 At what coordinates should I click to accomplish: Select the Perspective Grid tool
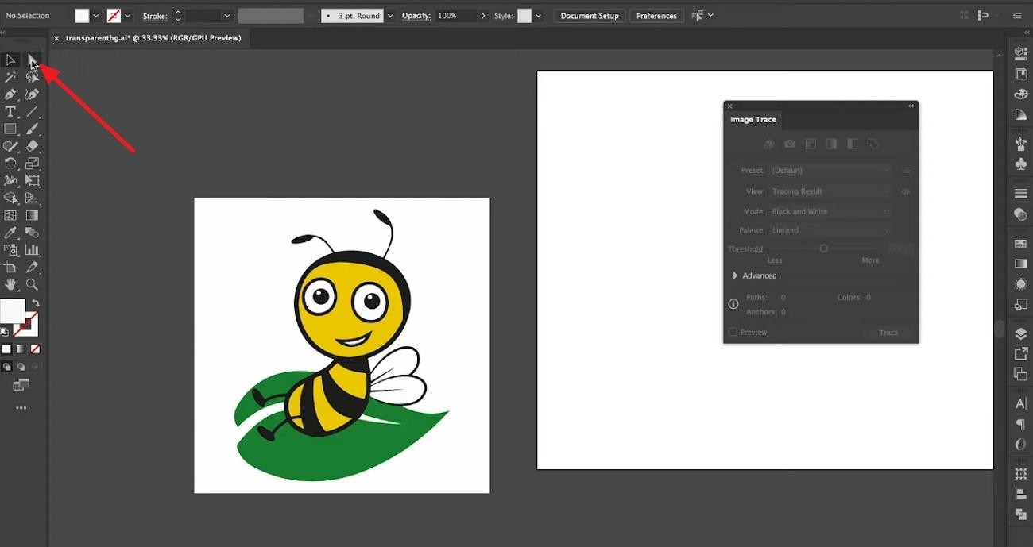tap(32, 198)
